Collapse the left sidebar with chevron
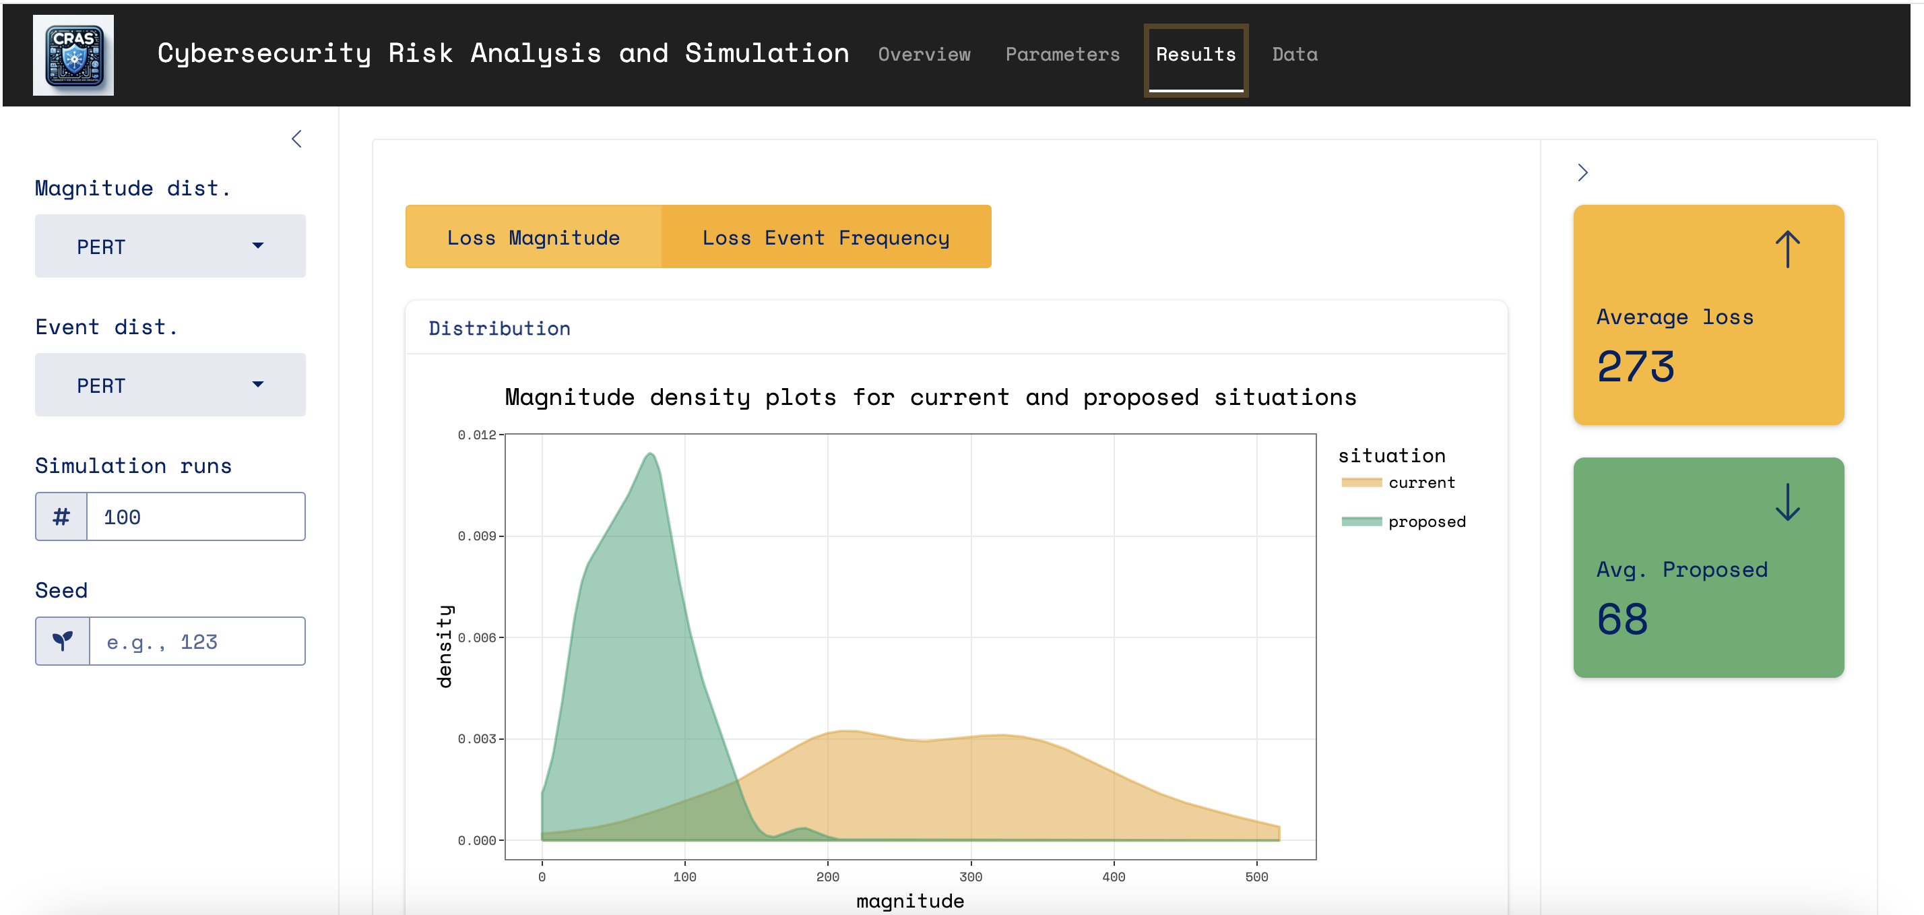This screenshot has width=1924, height=915. [296, 139]
